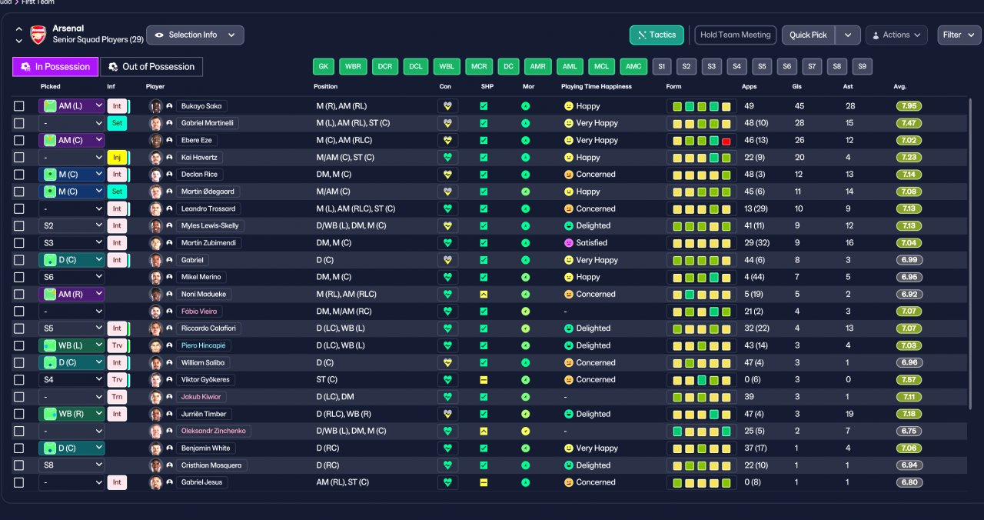This screenshot has width=984, height=520.
Task: Select the In Possession tab
Action: pyautogui.click(x=55, y=67)
